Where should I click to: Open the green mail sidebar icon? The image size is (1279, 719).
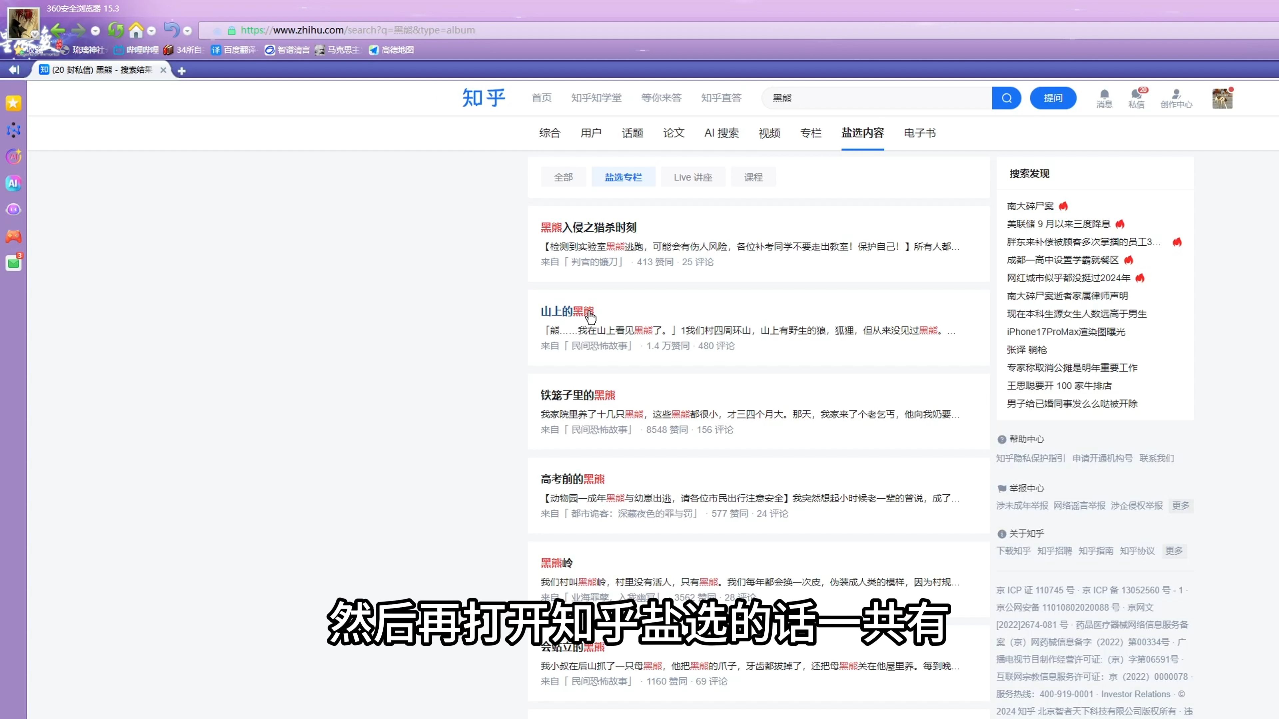click(13, 264)
